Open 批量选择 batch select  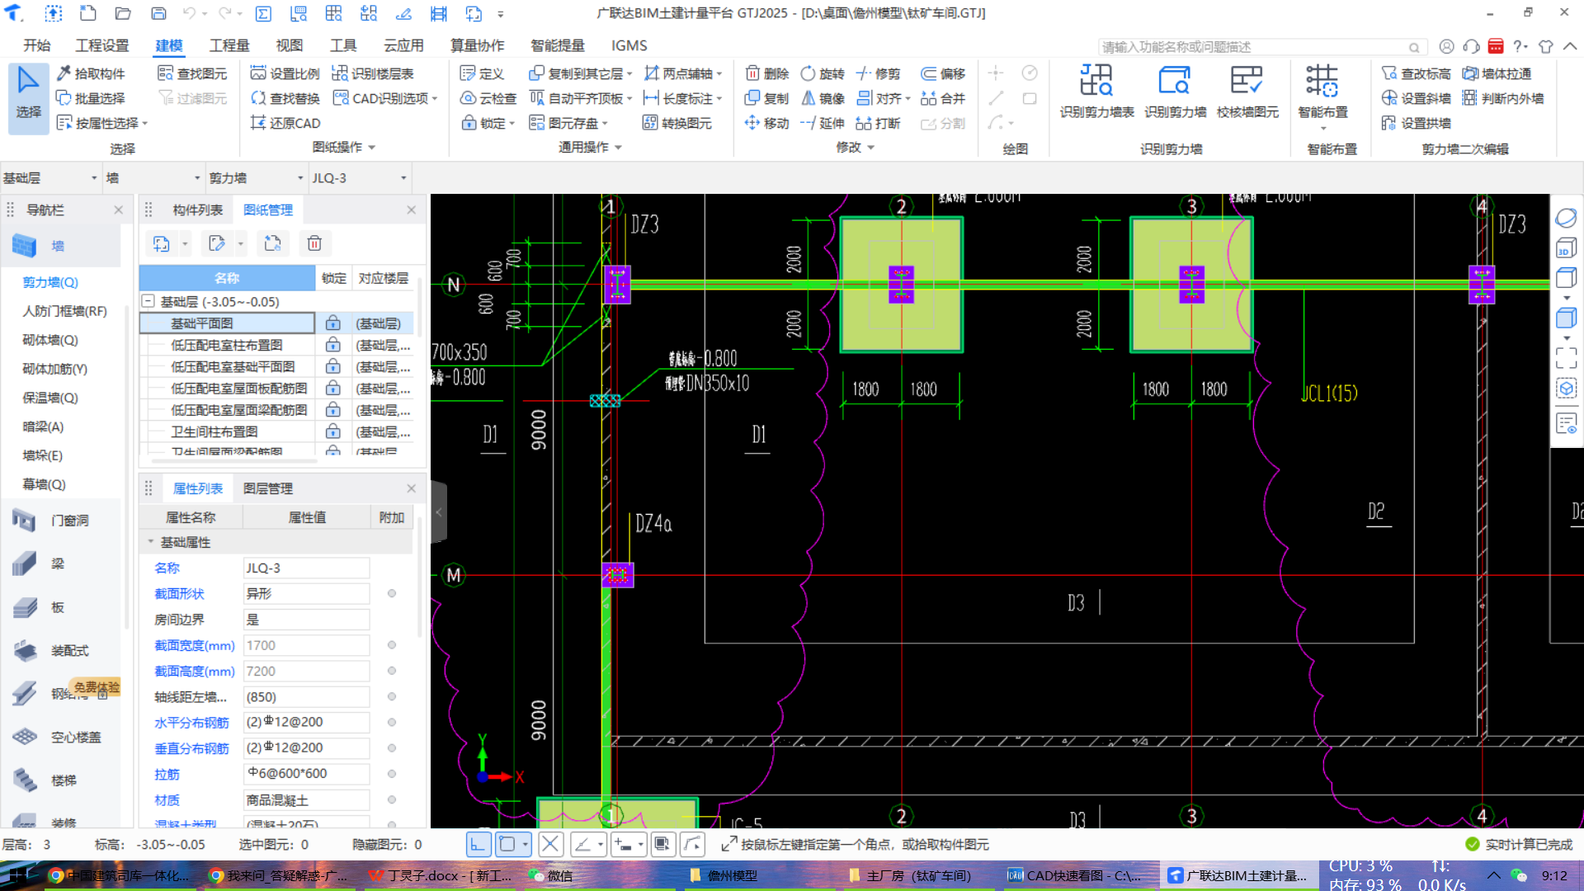tap(91, 98)
